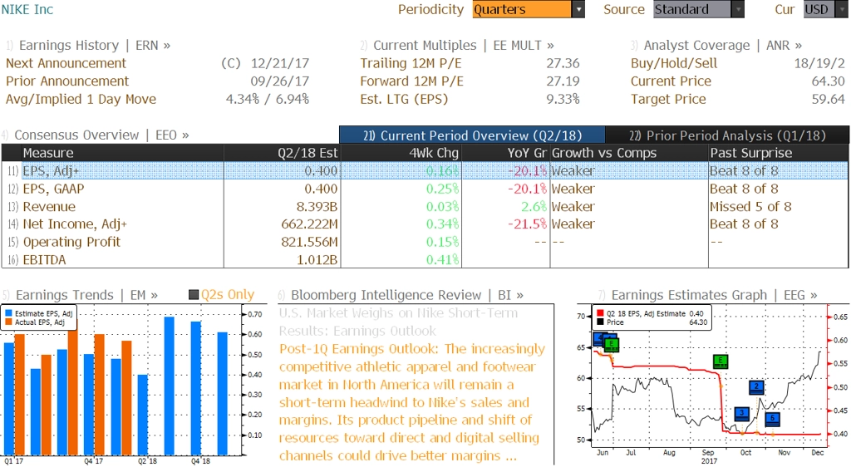Click Missed 5 of 8 in Revenue row
This screenshot has height=467, width=851.
(750, 207)
